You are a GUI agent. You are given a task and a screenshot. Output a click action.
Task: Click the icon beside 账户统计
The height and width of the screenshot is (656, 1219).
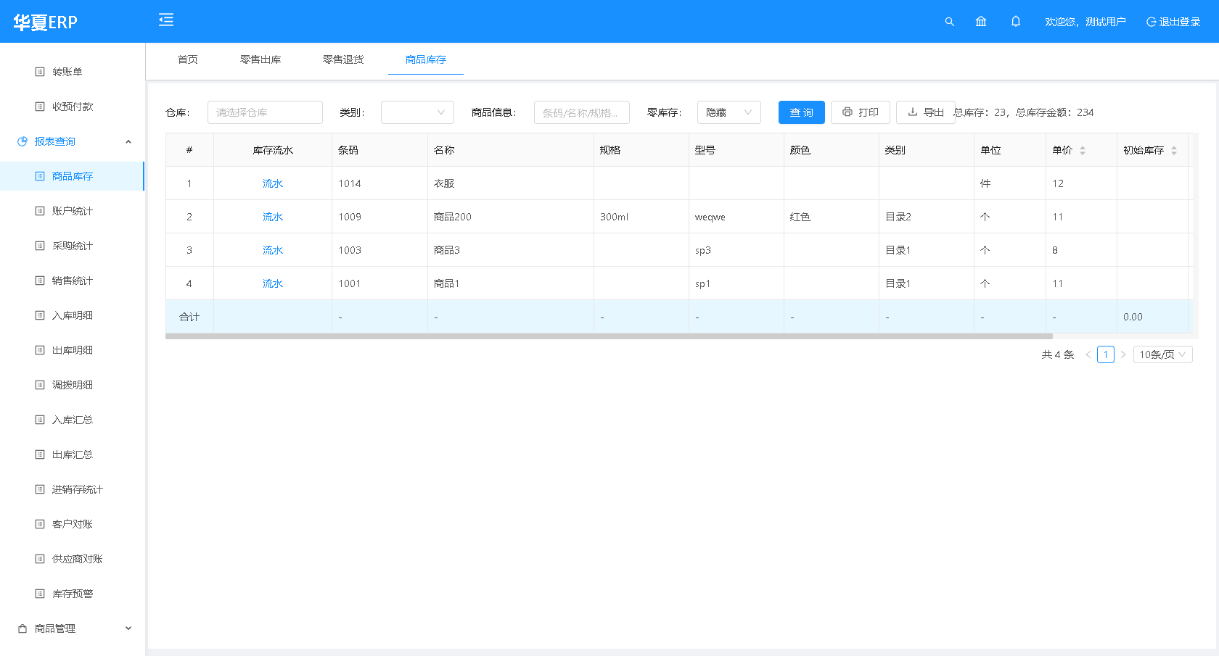click(x=40, y=211)
